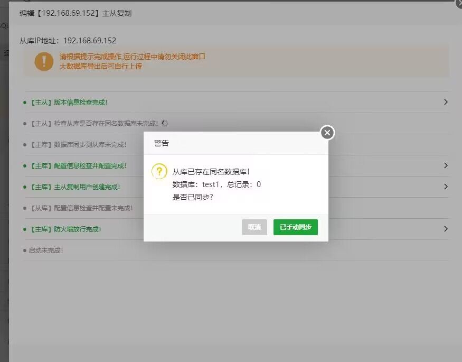Close the 警告 warning dialog
462x362 pixels.
tap(327, 133)
